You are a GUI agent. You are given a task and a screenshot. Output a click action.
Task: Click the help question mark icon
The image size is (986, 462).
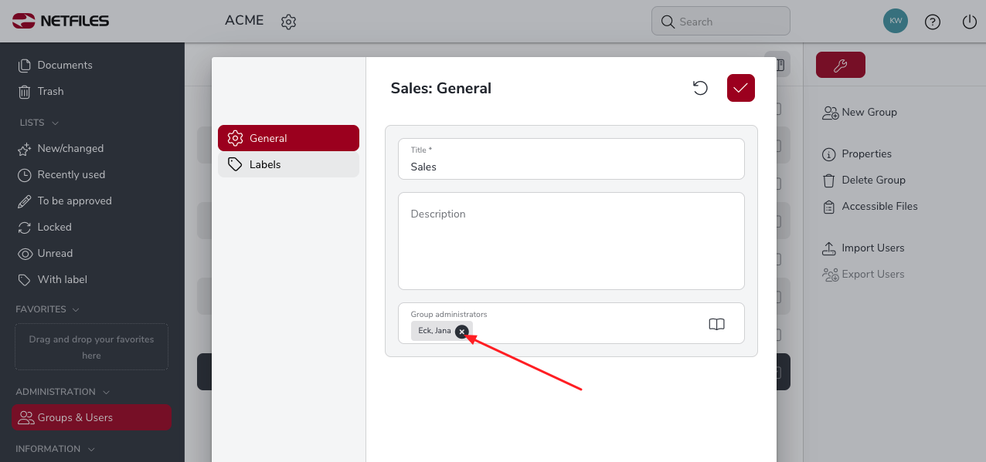pos(933,22)
